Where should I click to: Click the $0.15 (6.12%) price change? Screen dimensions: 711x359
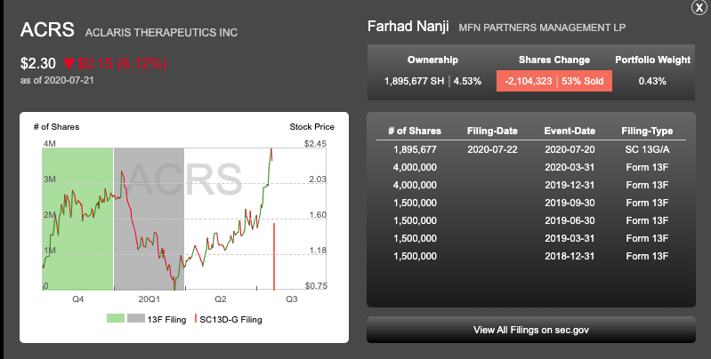pos(122,63)
